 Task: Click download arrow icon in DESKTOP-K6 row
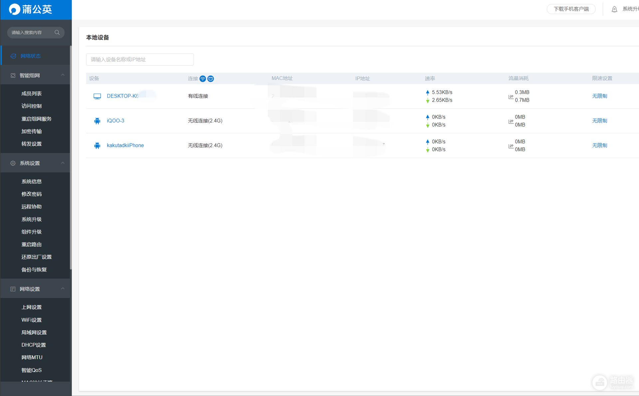[x=428, y=100]
